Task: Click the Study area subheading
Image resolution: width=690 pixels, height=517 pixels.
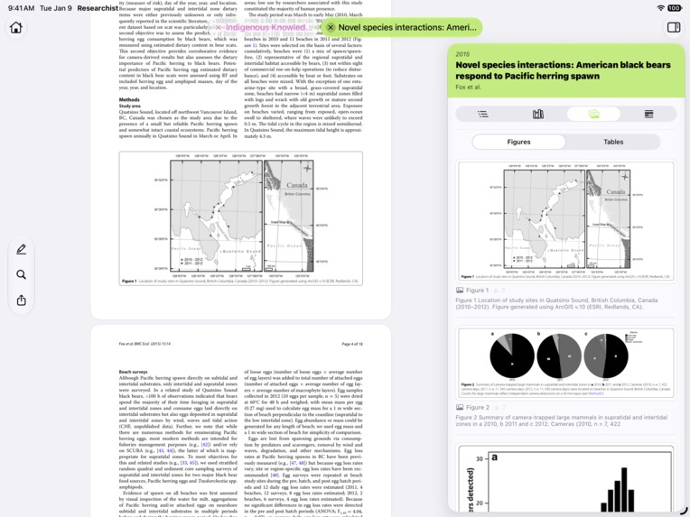Action: [130, 106]
